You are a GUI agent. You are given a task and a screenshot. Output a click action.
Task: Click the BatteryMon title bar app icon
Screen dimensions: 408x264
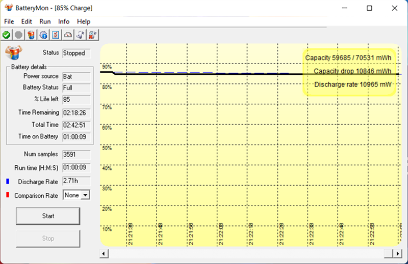(x=9, y=8)
